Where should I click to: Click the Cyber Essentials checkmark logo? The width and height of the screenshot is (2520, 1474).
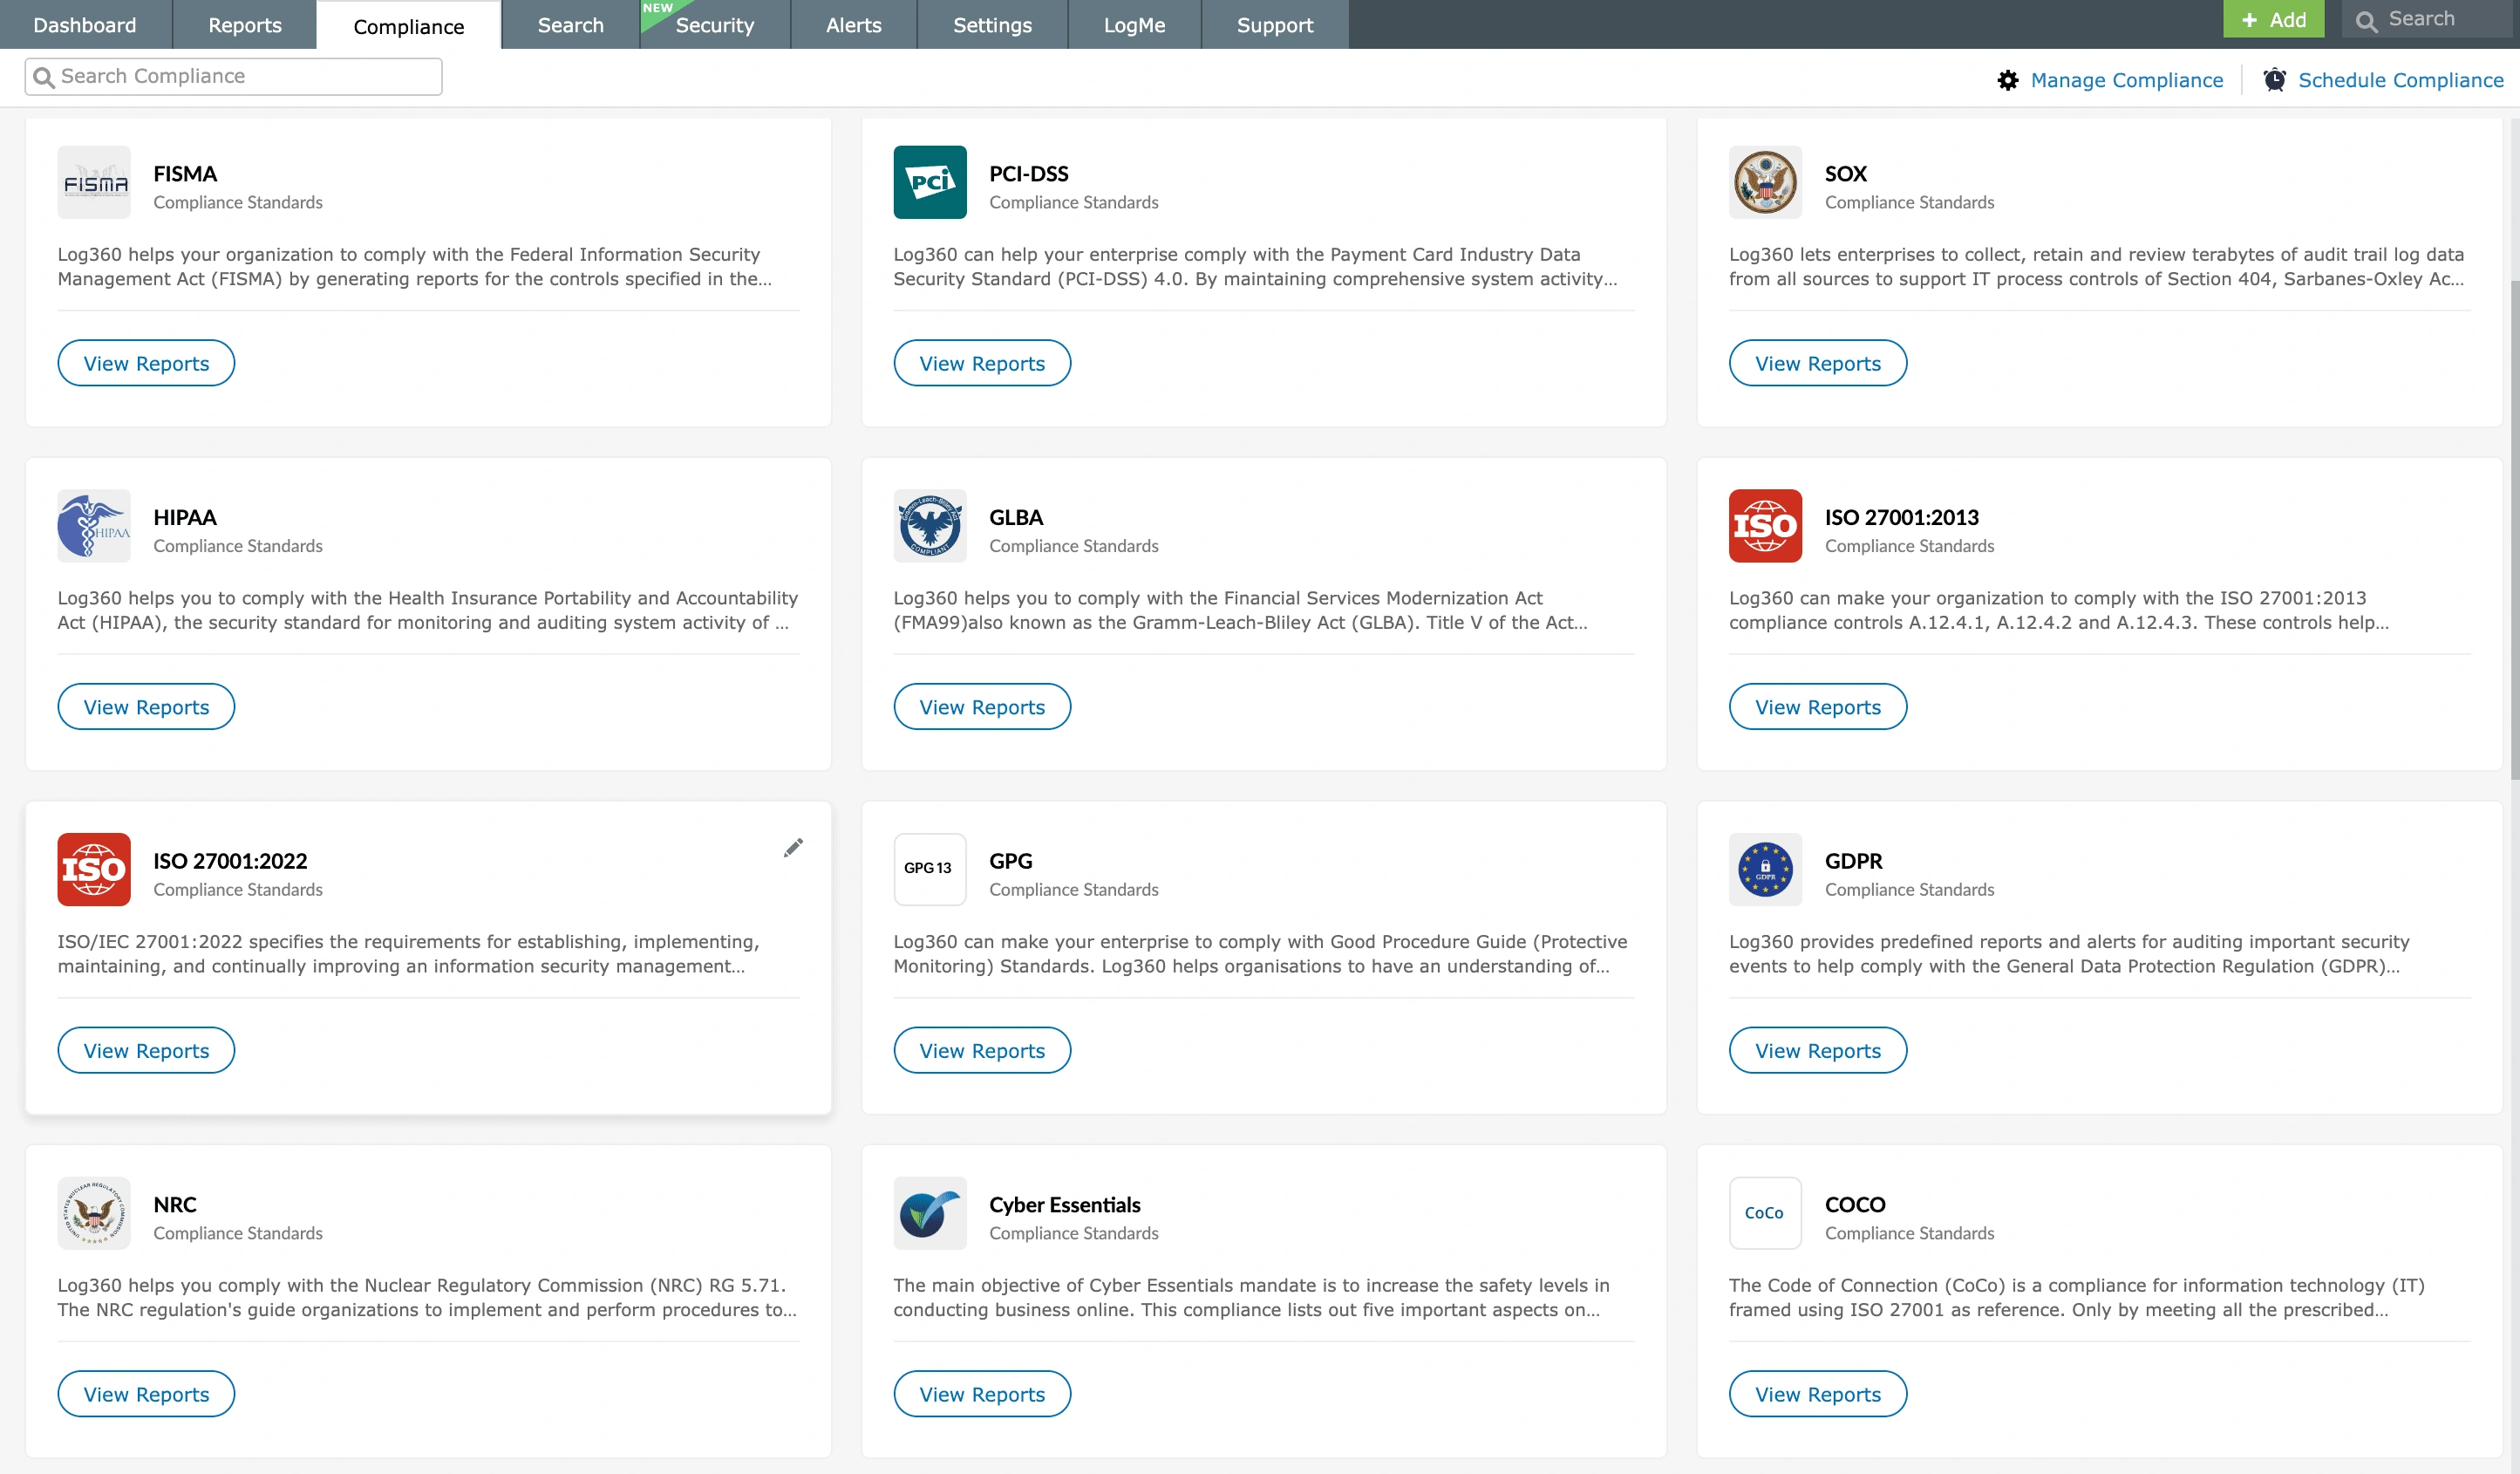[x=930, y=1213]
